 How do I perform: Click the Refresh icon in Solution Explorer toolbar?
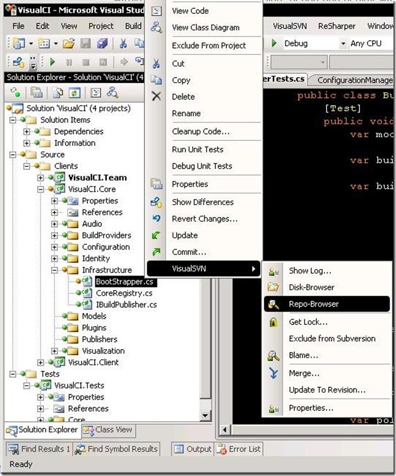click(x=75, y=92)
